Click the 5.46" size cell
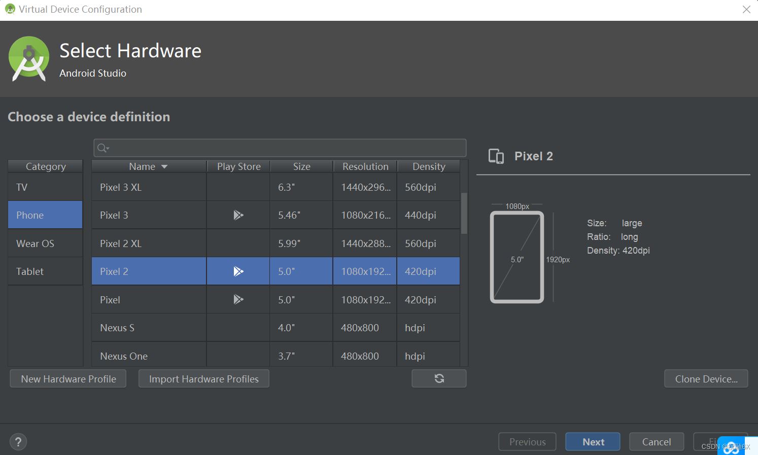This screenshot has height=455, width=758. (301, 215)
